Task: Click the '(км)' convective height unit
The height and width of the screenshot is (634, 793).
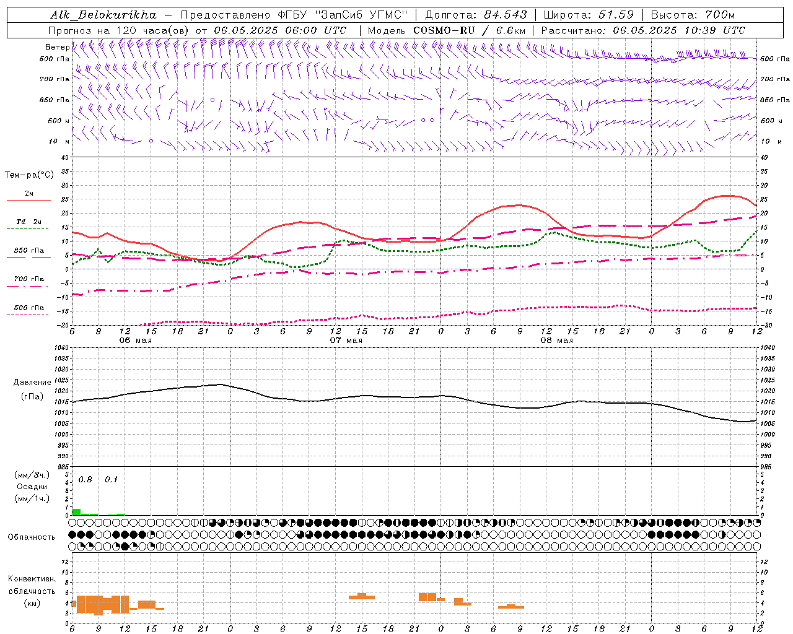Action: 32,603
